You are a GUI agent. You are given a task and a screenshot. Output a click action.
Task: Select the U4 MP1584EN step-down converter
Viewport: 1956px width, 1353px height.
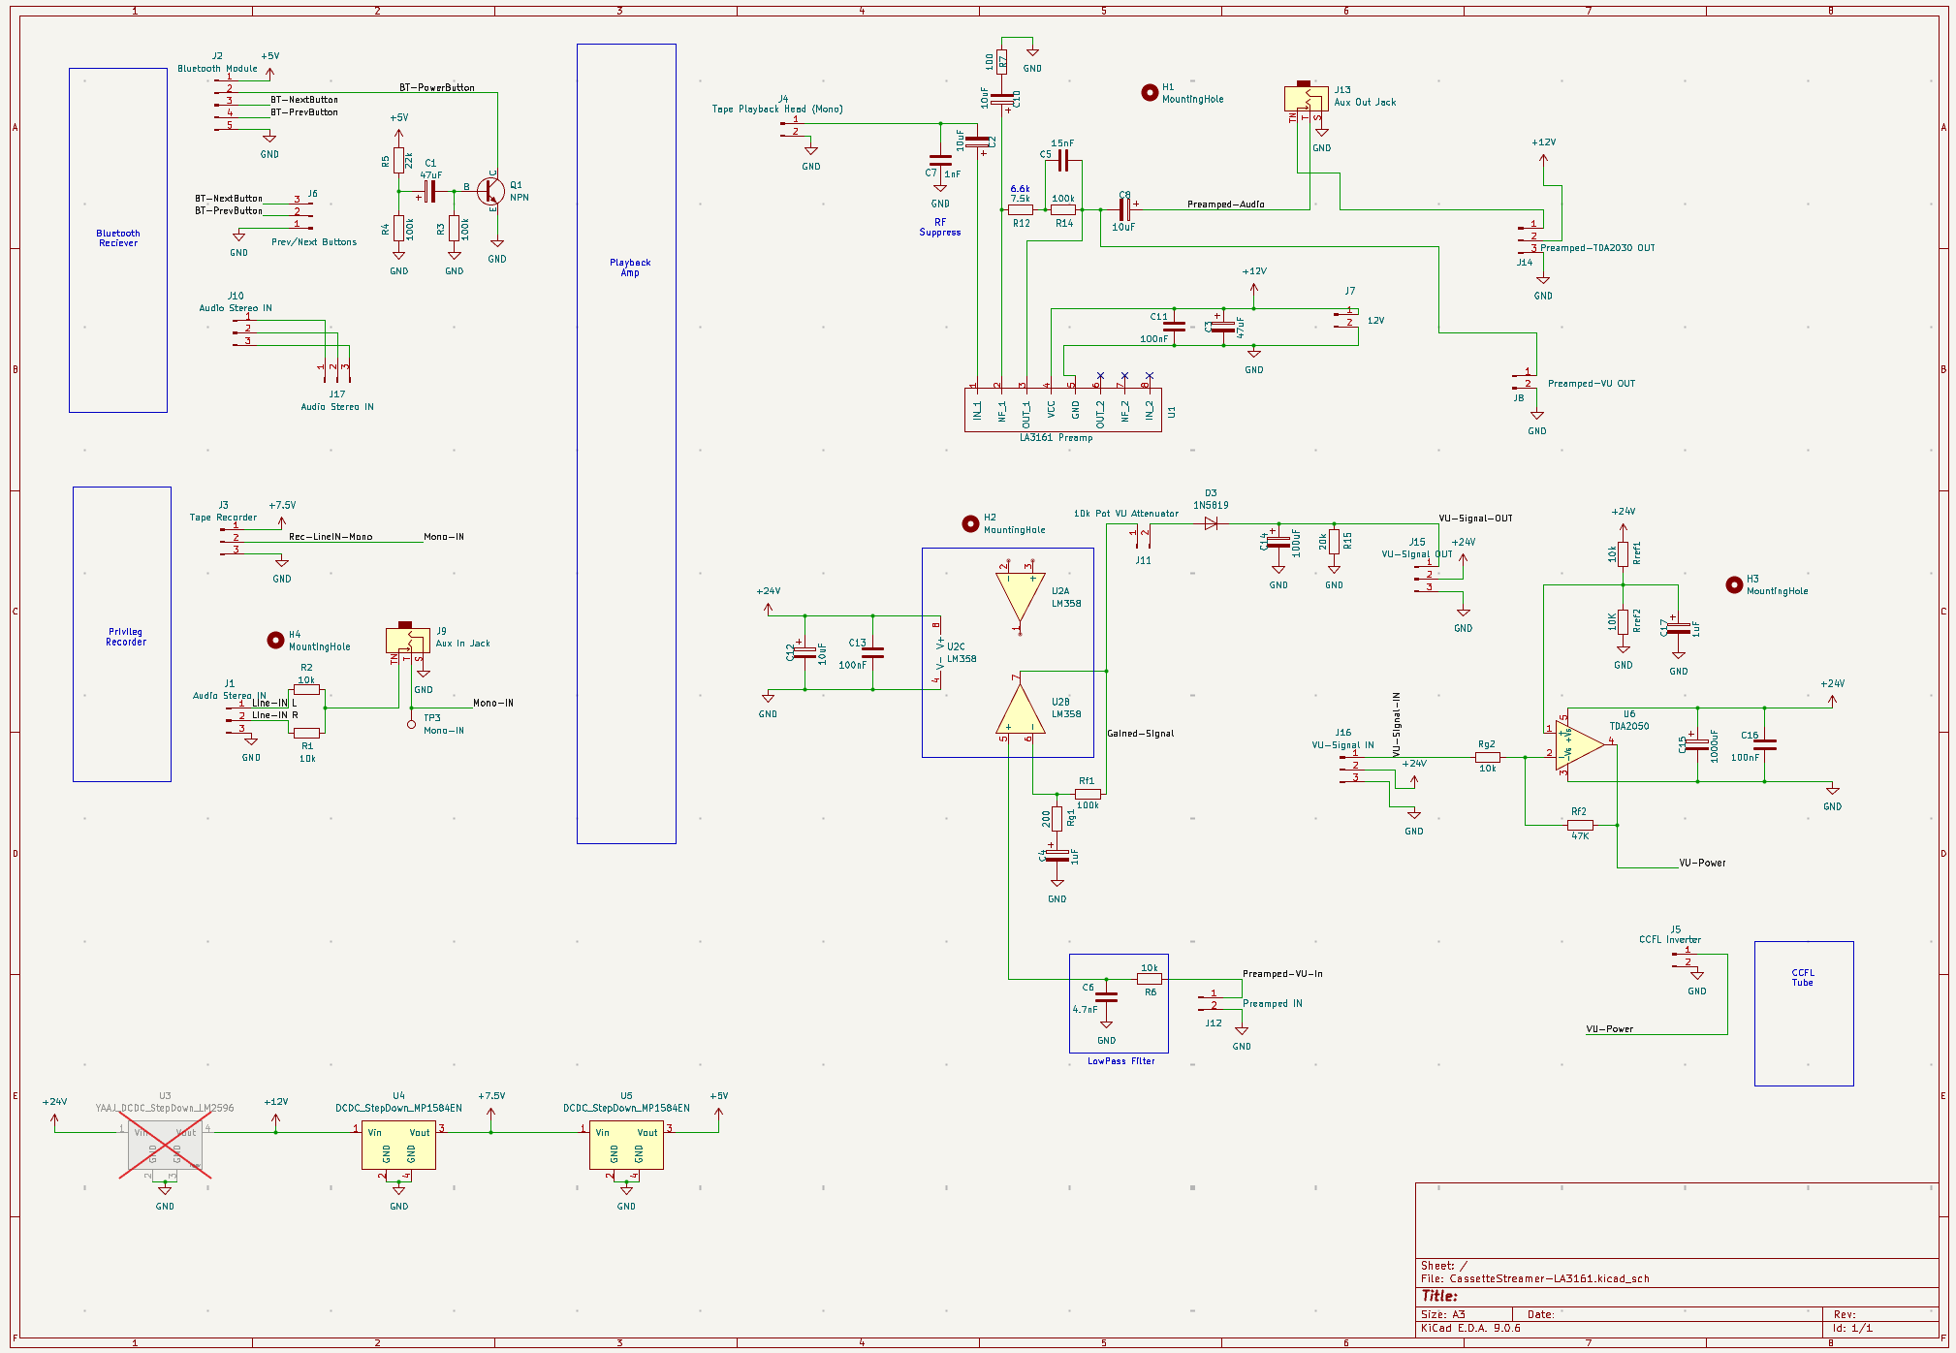click(x=398, y=1147)
